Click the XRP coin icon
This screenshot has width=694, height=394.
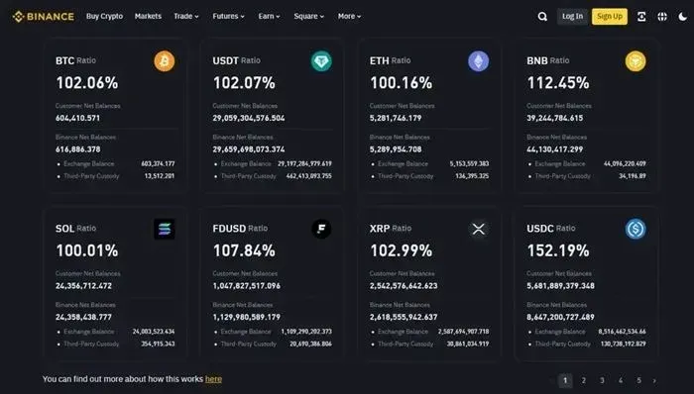(x=479, y=229)
